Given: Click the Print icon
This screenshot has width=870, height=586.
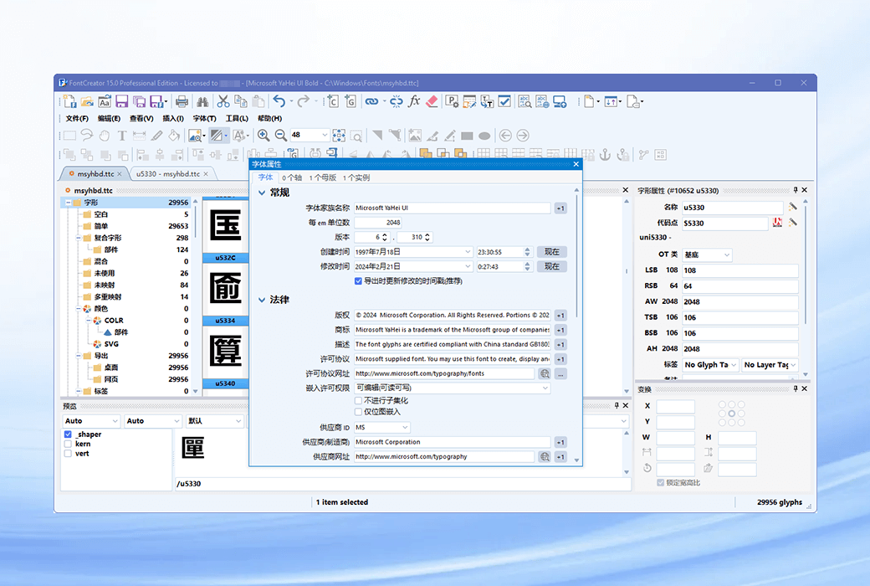Looking at the screenshot, I should pos(182,101).
